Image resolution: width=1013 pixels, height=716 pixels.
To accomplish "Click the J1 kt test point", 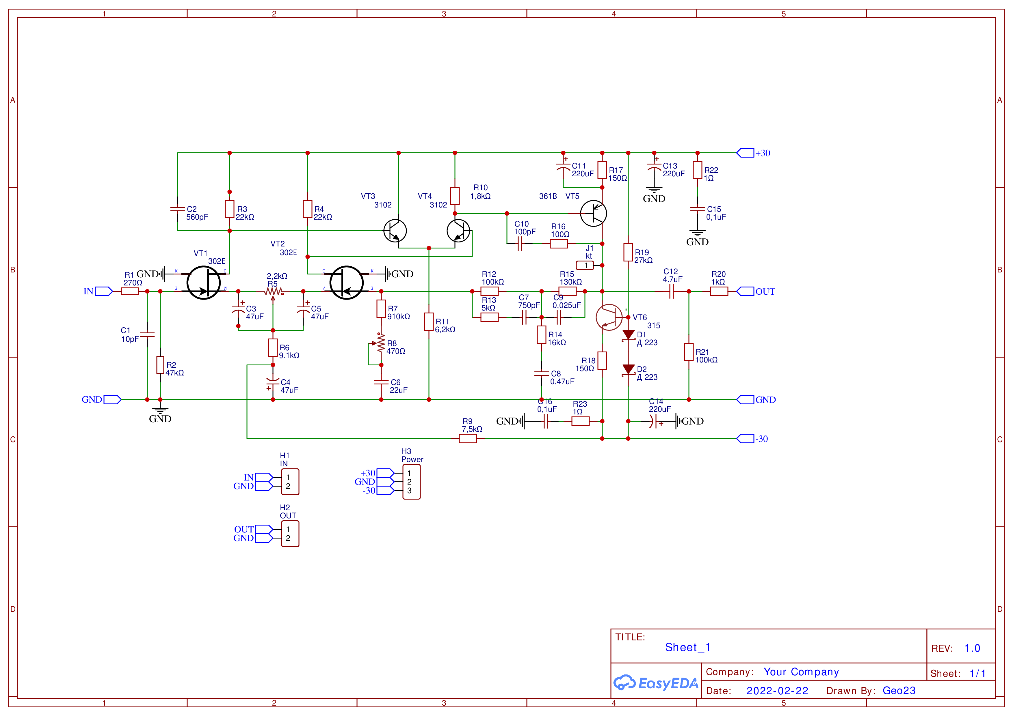I will [585, 266].
